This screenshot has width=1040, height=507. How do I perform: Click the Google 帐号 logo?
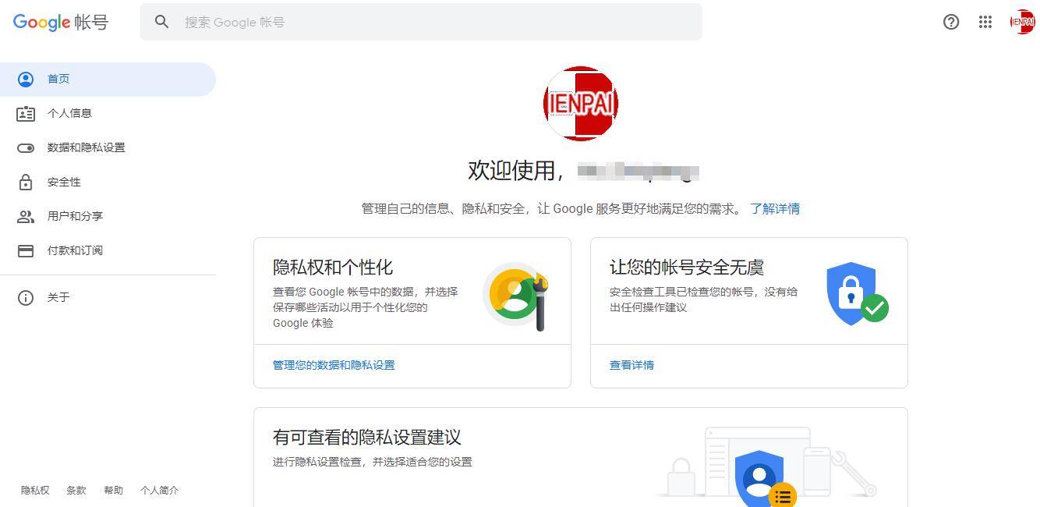tap(61, 22)
